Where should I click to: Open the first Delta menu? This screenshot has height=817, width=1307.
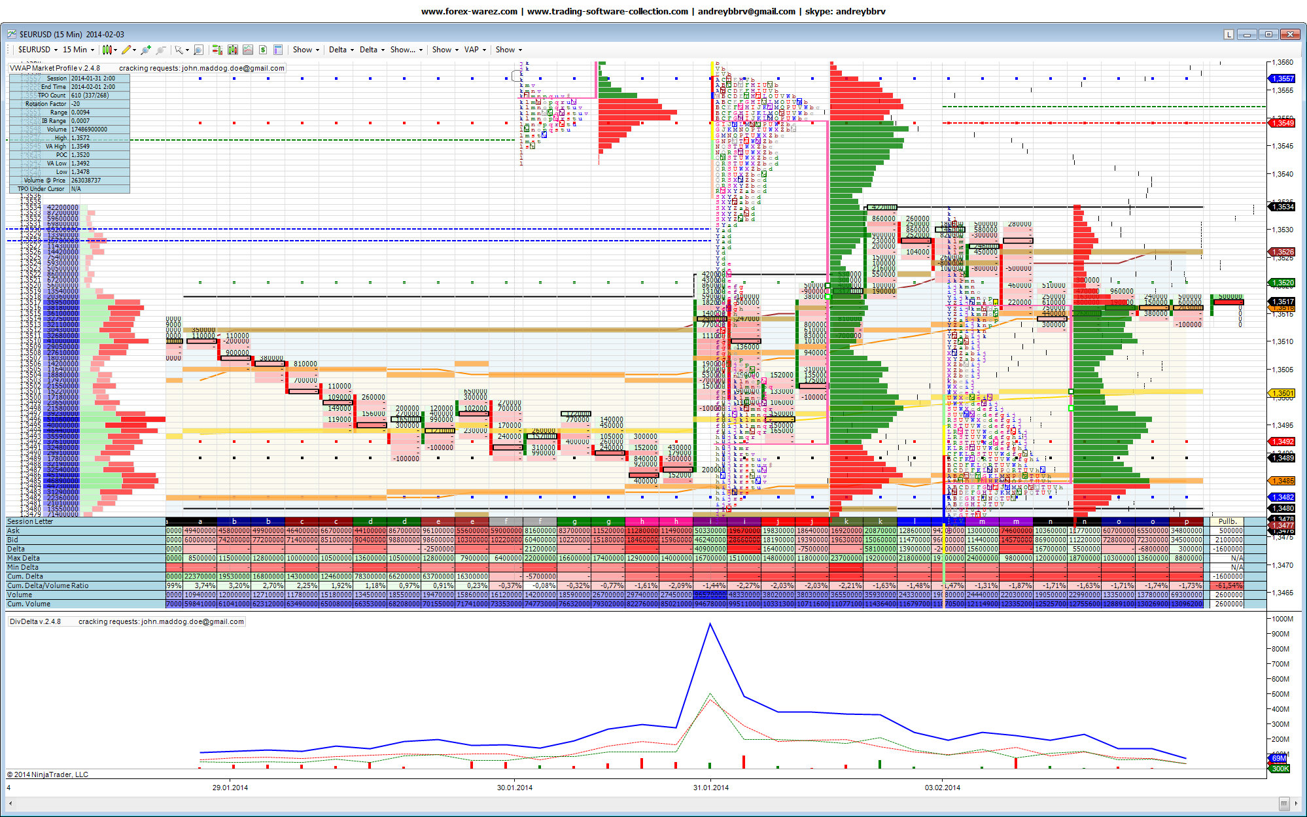[341, 50]
